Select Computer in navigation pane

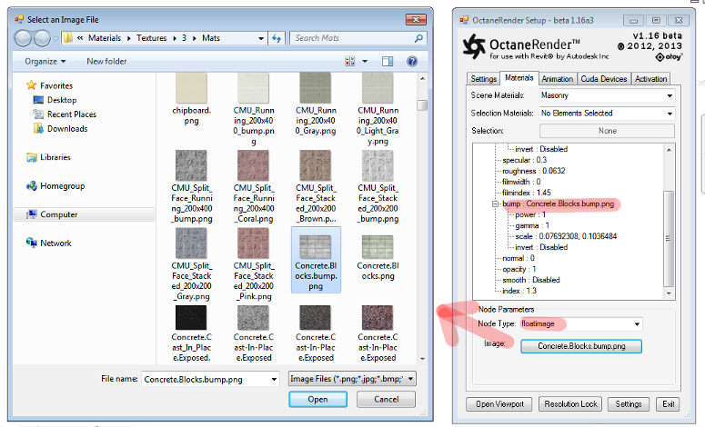(58, 214)
